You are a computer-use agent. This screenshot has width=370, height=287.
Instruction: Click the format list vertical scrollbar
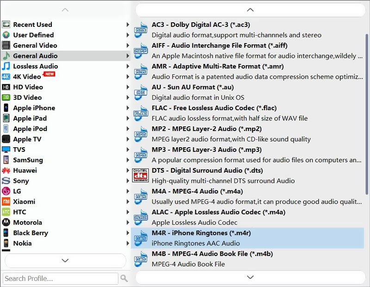click(367, 114)
